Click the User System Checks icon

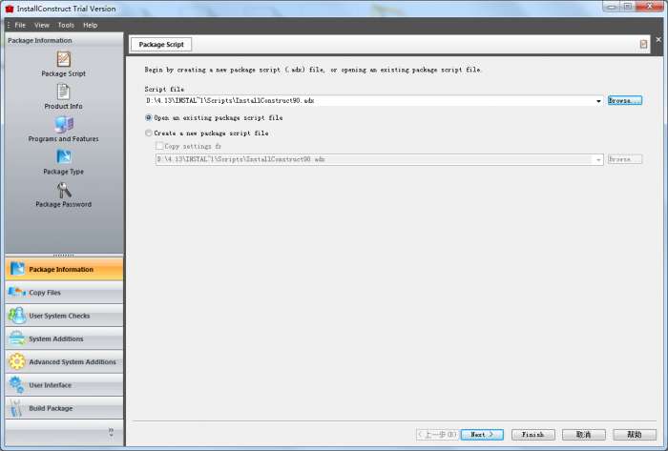pos(17,316)
